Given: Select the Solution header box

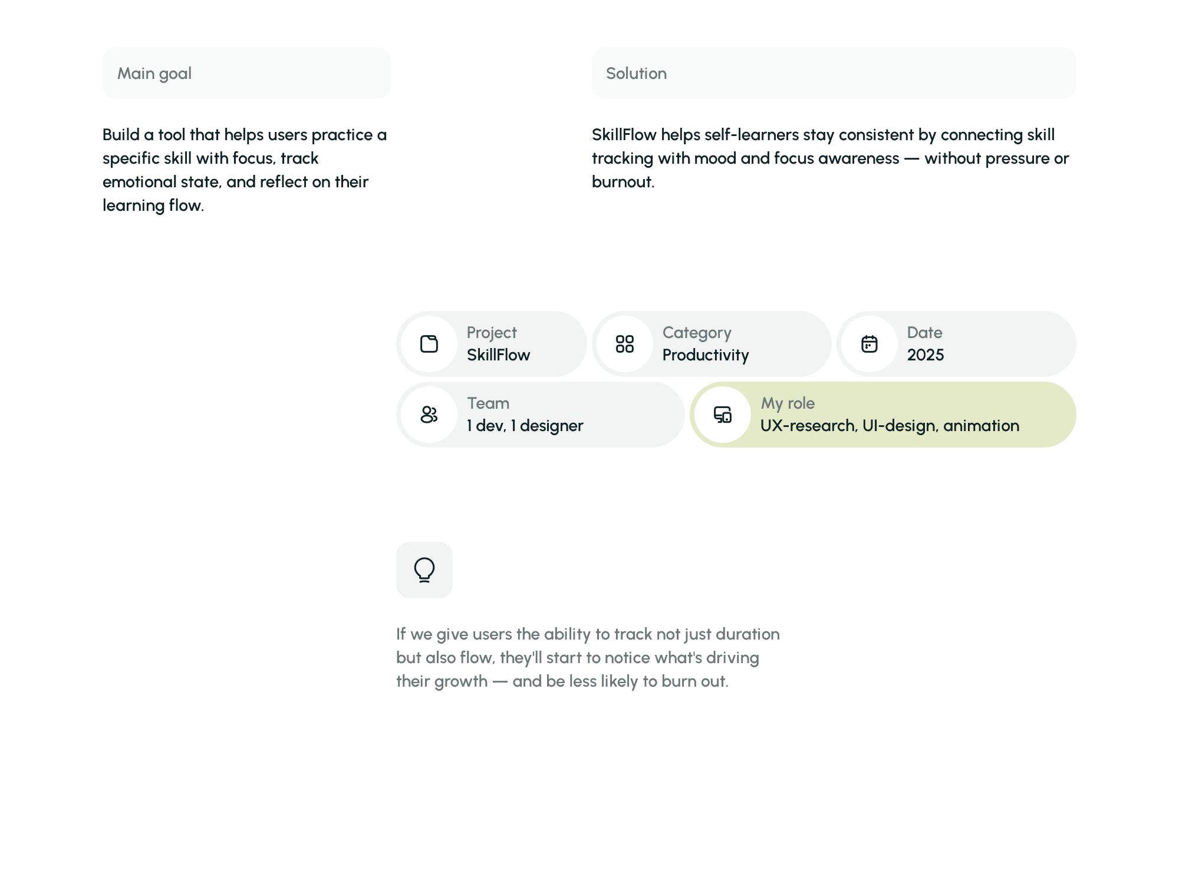Looking at the screenshot, I should tap(834, 73).
